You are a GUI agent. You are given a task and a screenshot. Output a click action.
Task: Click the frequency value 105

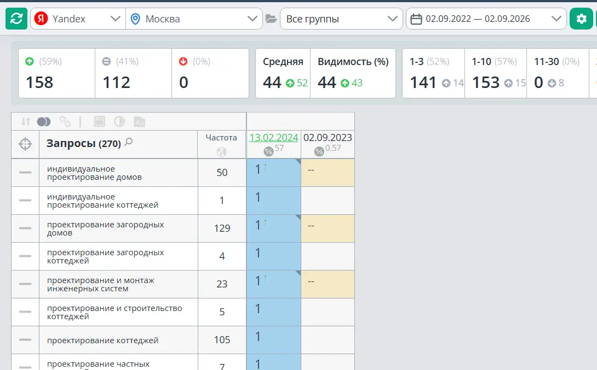pos(222,339)
